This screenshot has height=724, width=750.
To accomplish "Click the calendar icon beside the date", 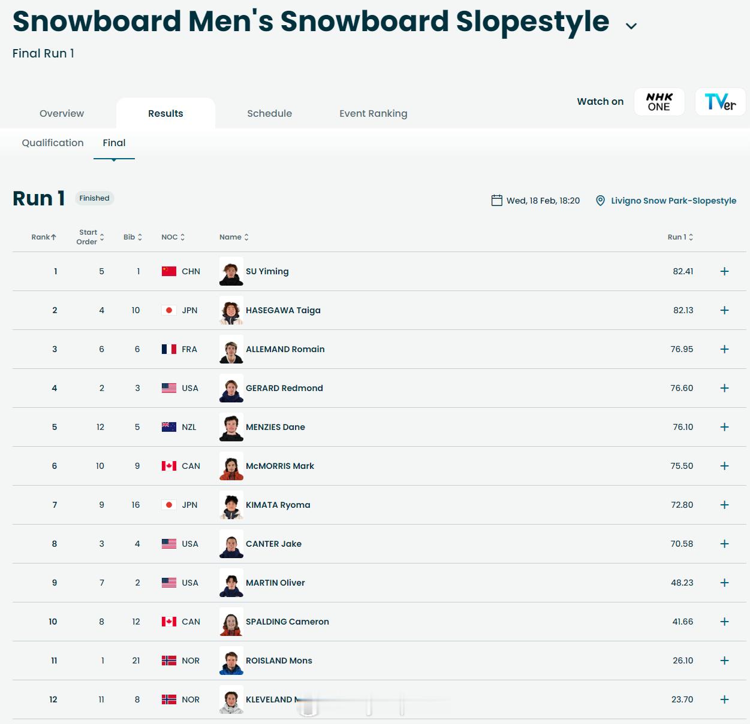I will [x=496, y=201].
